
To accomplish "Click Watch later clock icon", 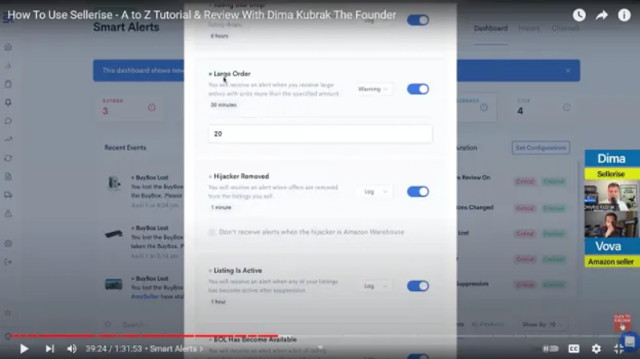I will (579, 15).
